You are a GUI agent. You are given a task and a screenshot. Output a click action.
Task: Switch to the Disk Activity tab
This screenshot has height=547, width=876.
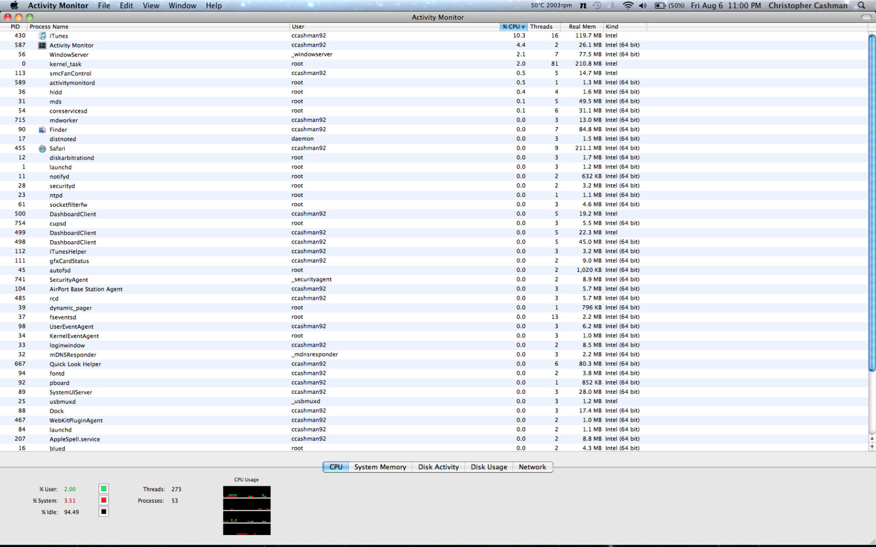pyautogui.click(x=439, y=467)
